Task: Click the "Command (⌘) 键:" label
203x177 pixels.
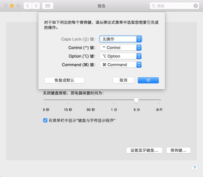Action: click(x=79, y=65)
